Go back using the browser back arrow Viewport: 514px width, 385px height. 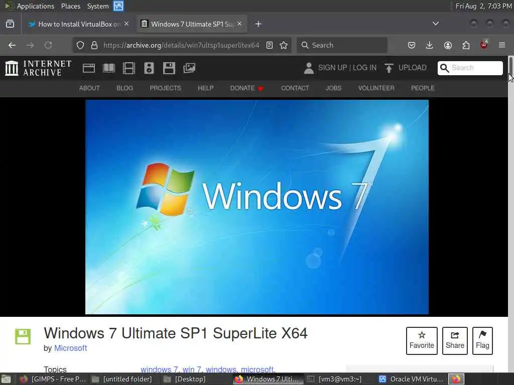[x=12, y=45]
